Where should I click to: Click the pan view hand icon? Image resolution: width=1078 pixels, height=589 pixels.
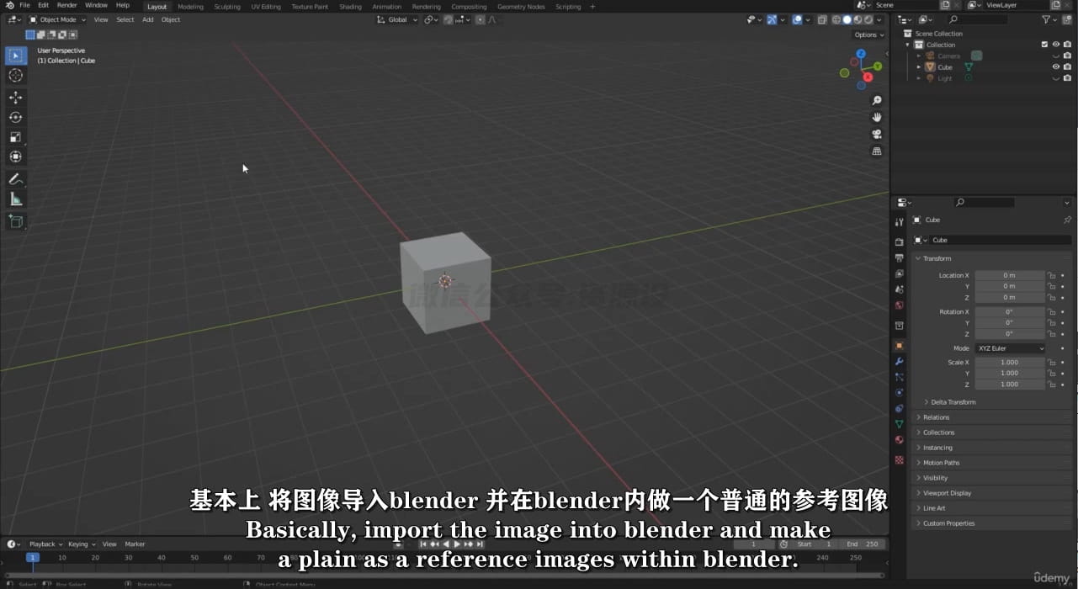[877, 118]
